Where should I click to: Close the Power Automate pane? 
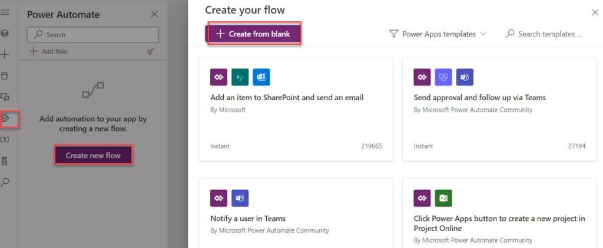click(154, 14)
